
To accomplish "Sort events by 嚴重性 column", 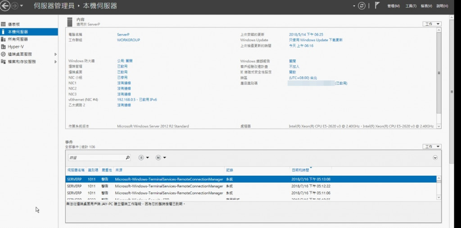I will coord(107,170).
